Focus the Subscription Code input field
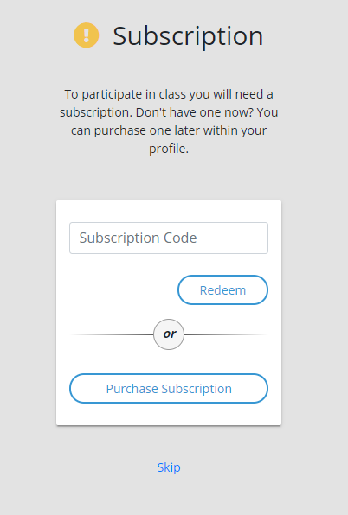This screenshot has height=515, width=348. pos(169,238)
